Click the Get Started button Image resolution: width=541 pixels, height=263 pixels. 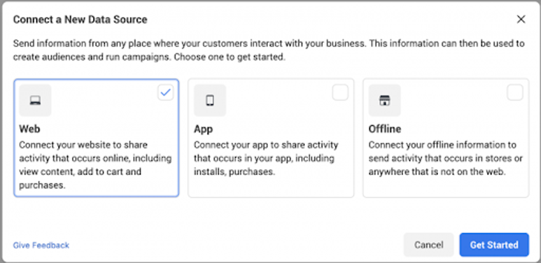pos(494,245)
